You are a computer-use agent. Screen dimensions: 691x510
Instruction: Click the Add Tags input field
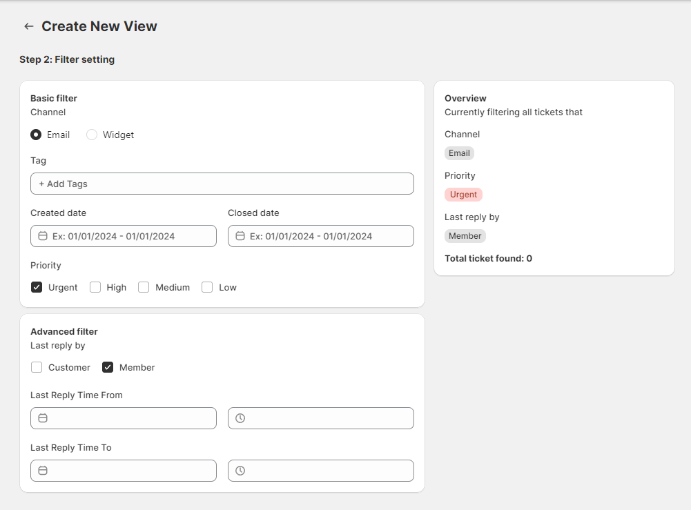[222, 184]
